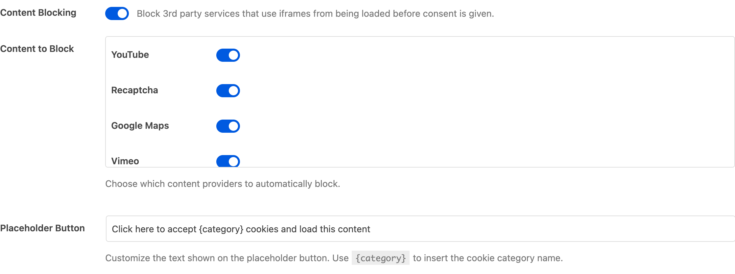Screen dimensions: 735x274
Task: Turn off blocking for YouTube
Action: 228,55
